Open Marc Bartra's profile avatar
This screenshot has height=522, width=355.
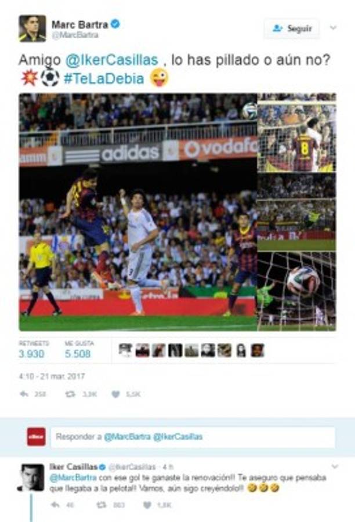[x=32, y=28]
